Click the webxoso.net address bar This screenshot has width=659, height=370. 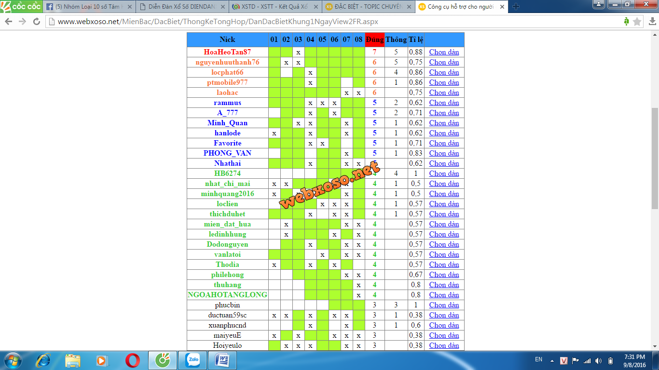pyautogui.click(x=333, y=22)
